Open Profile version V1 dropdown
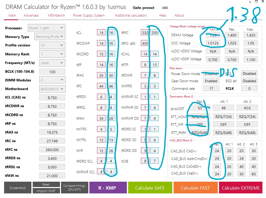This screenshot has width=266, height=198. tap(52, 45)
